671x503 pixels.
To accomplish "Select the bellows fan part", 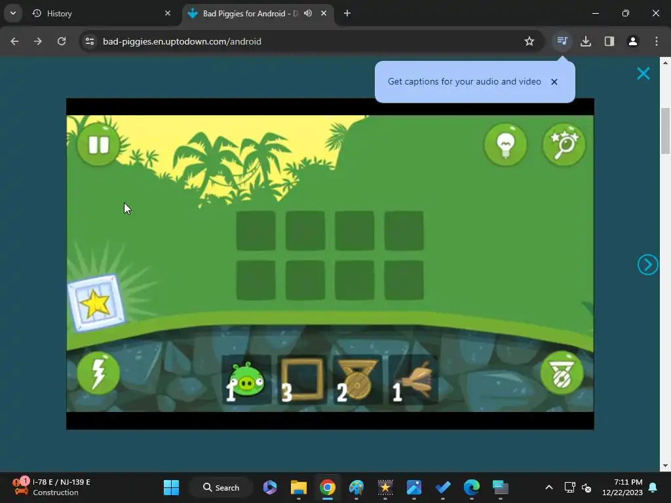I will (x=413, y=380).
